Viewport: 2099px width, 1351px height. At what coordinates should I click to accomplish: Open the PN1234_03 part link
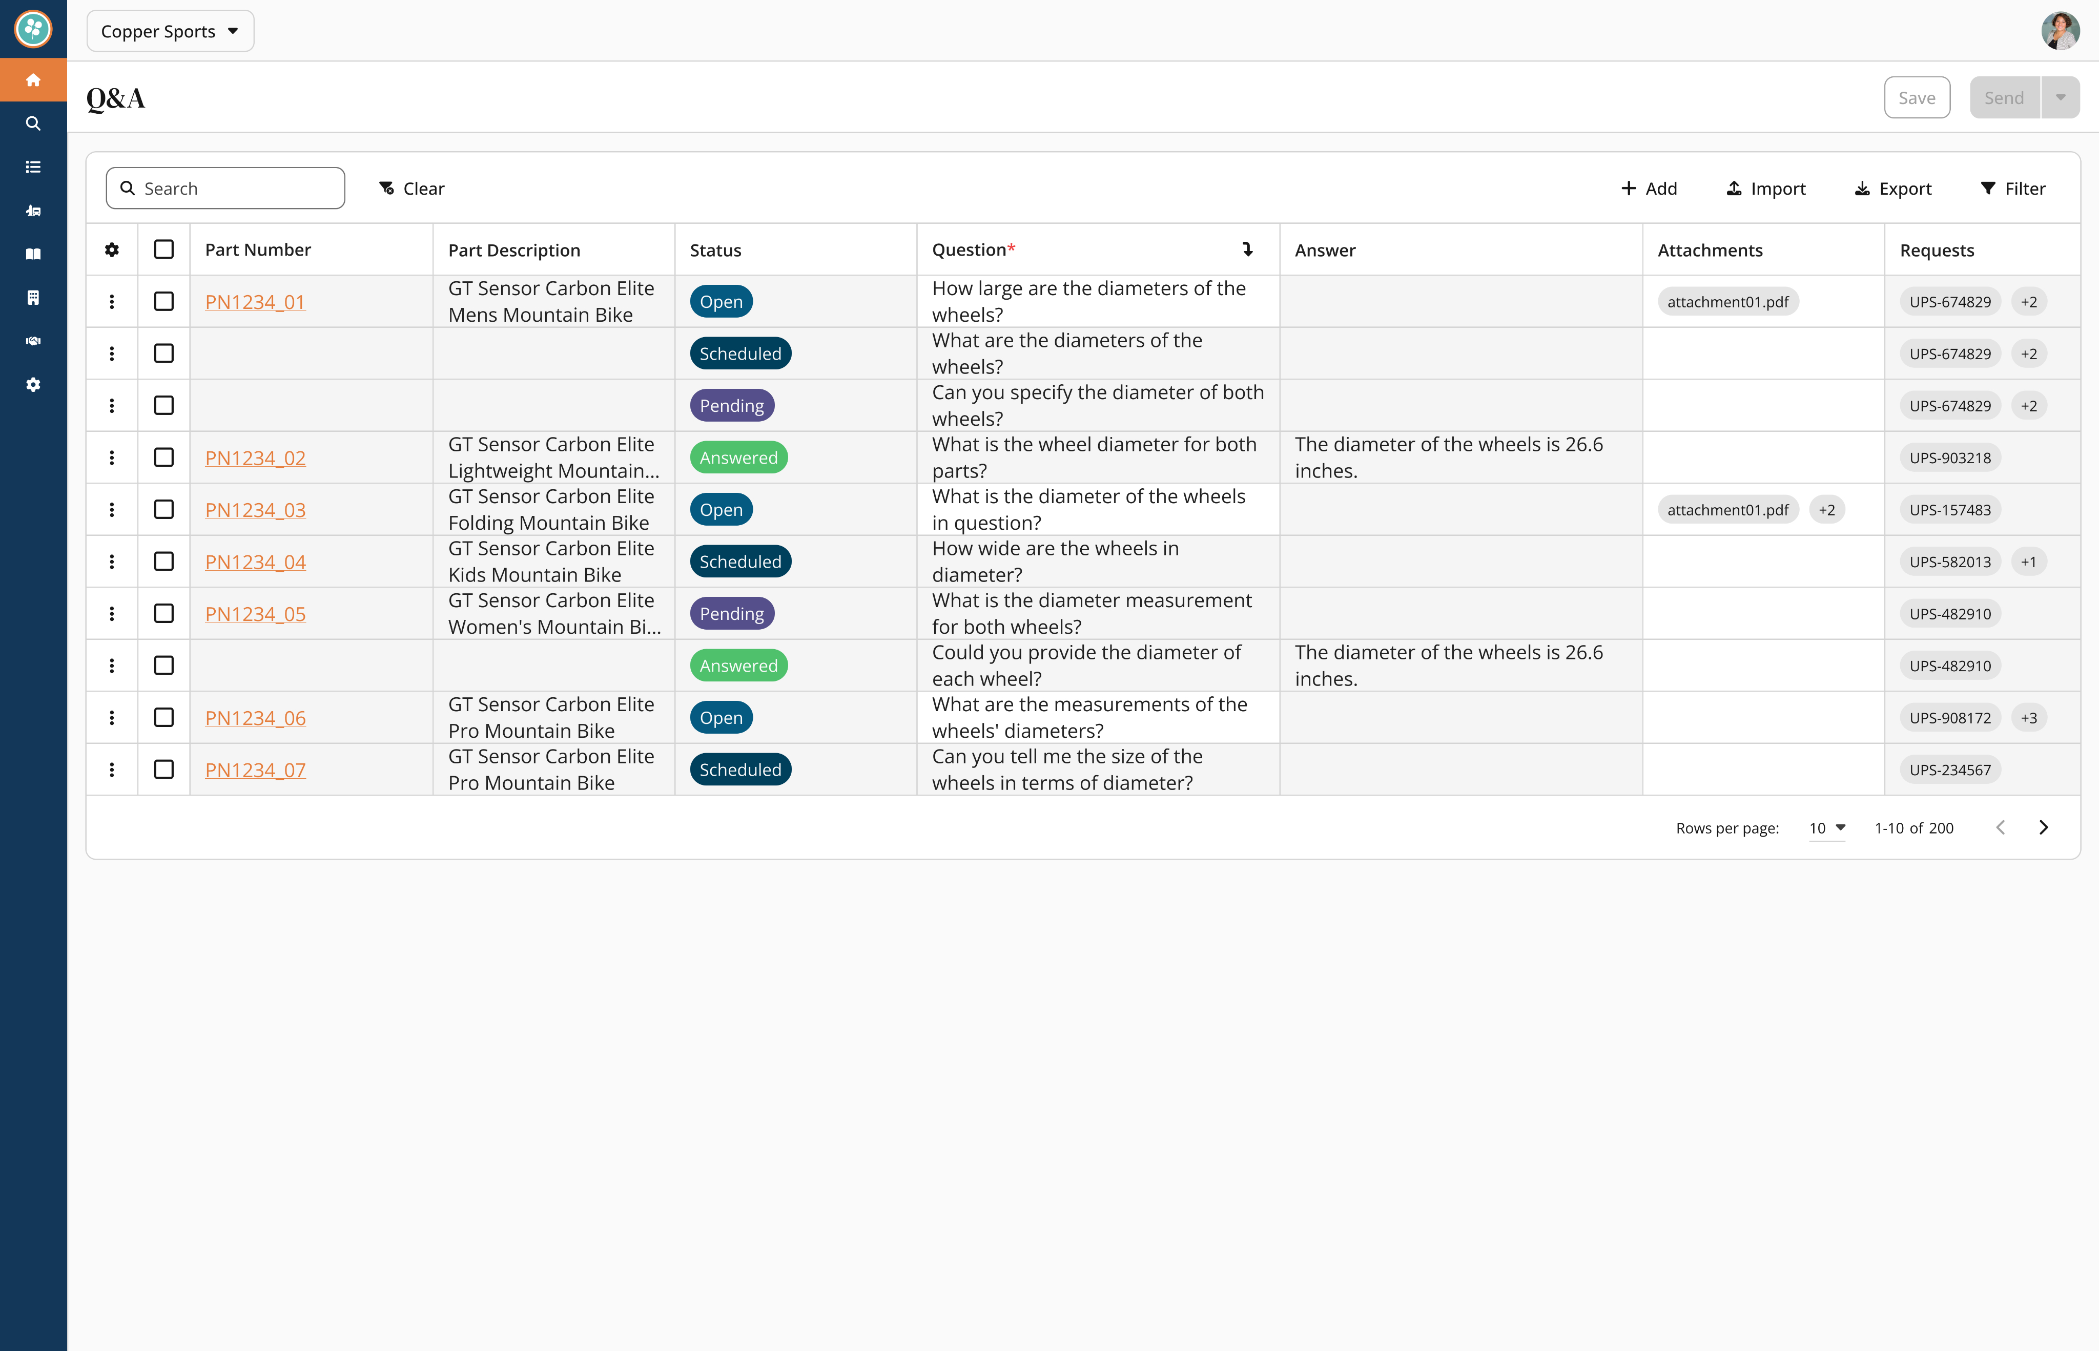tap(255, 510)
